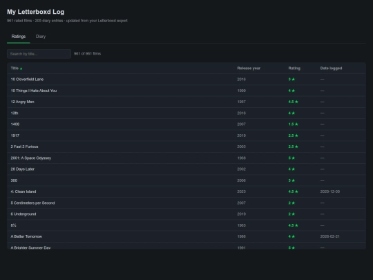
Task: Open the Diary tab
Action: point(41,37)
